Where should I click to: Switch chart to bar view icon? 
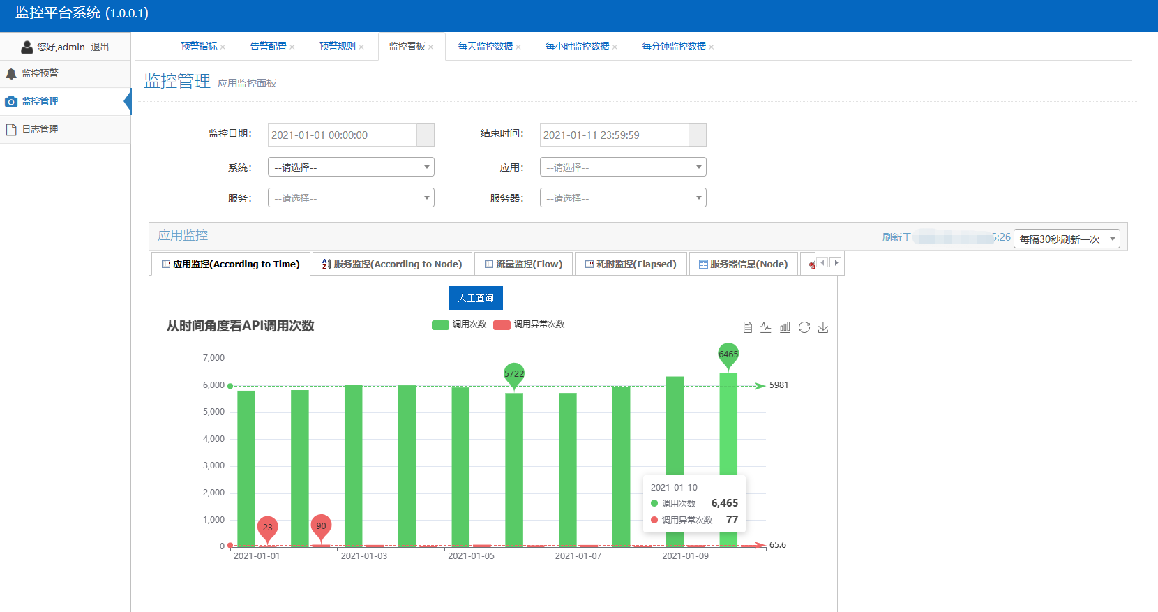tap(785, 327)
